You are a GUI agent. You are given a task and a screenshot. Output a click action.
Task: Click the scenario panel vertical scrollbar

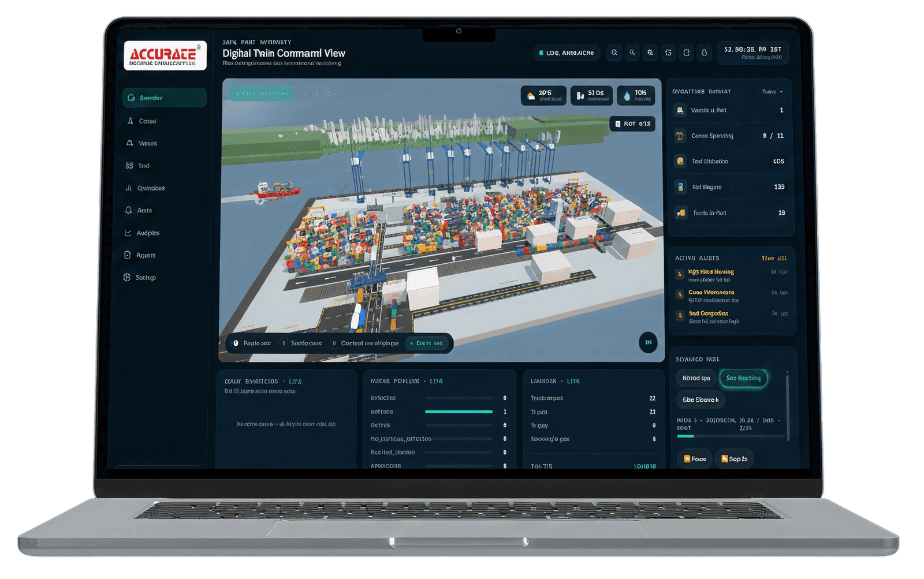(x=788, y=407)
